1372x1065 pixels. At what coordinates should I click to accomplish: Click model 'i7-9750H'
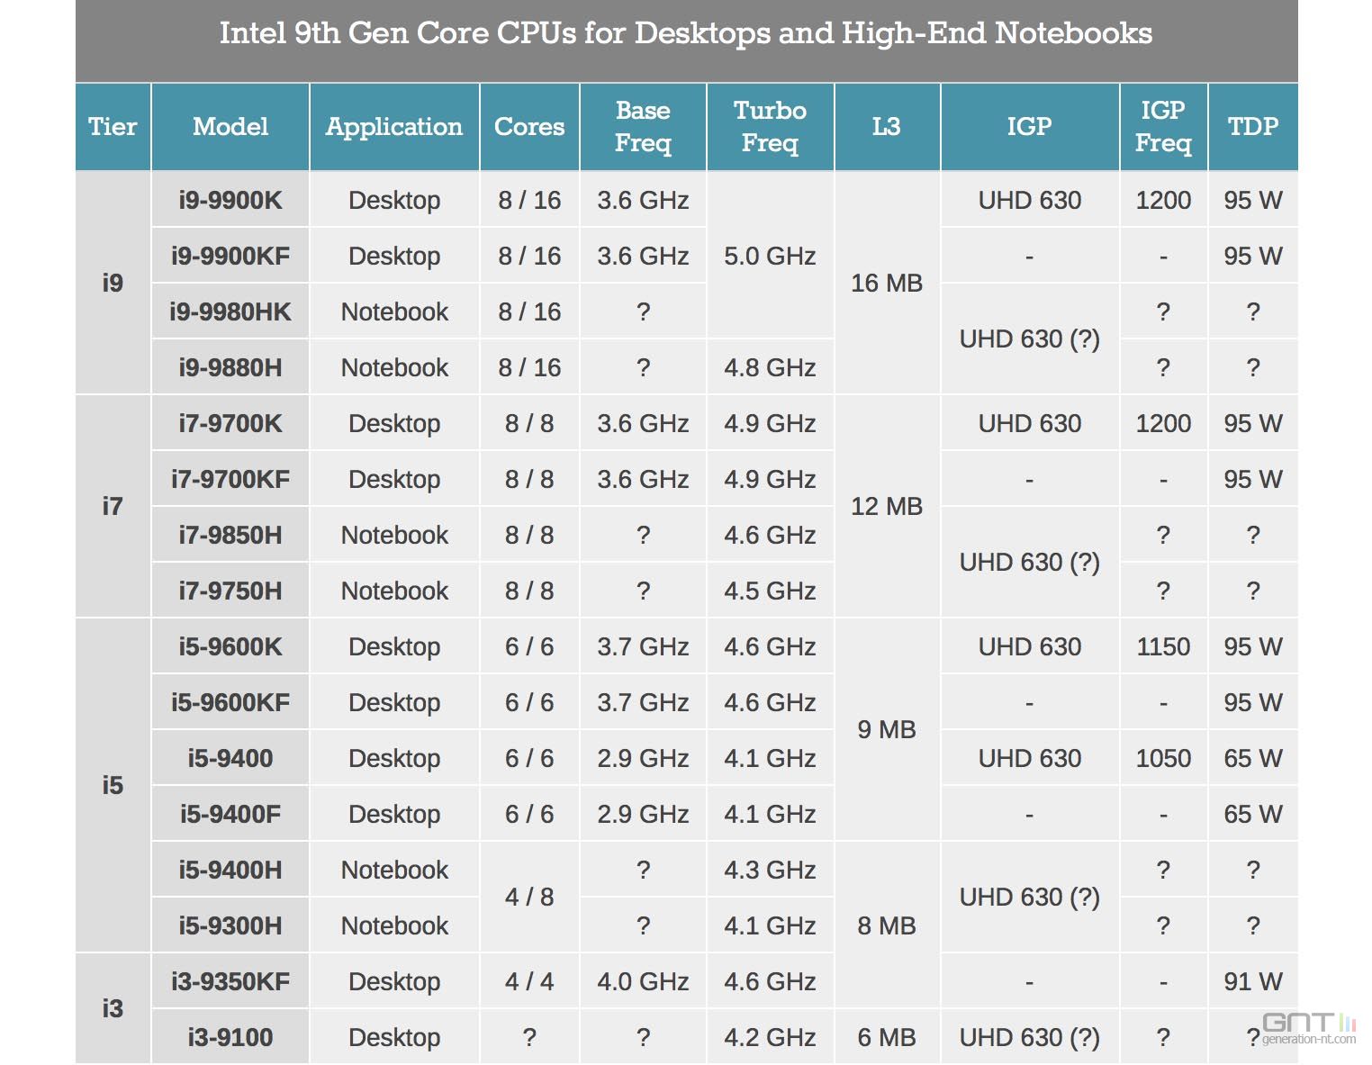point(230,591)
